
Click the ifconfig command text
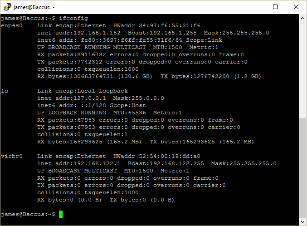point(73,19)
